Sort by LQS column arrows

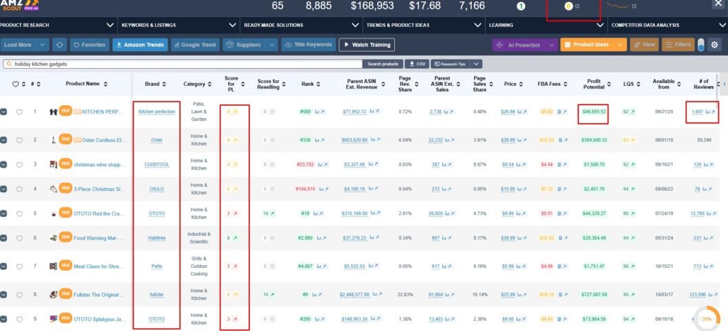point(639,84)
